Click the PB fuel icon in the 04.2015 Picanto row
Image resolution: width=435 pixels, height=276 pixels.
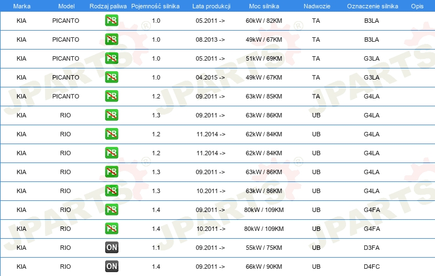[111, 77]
